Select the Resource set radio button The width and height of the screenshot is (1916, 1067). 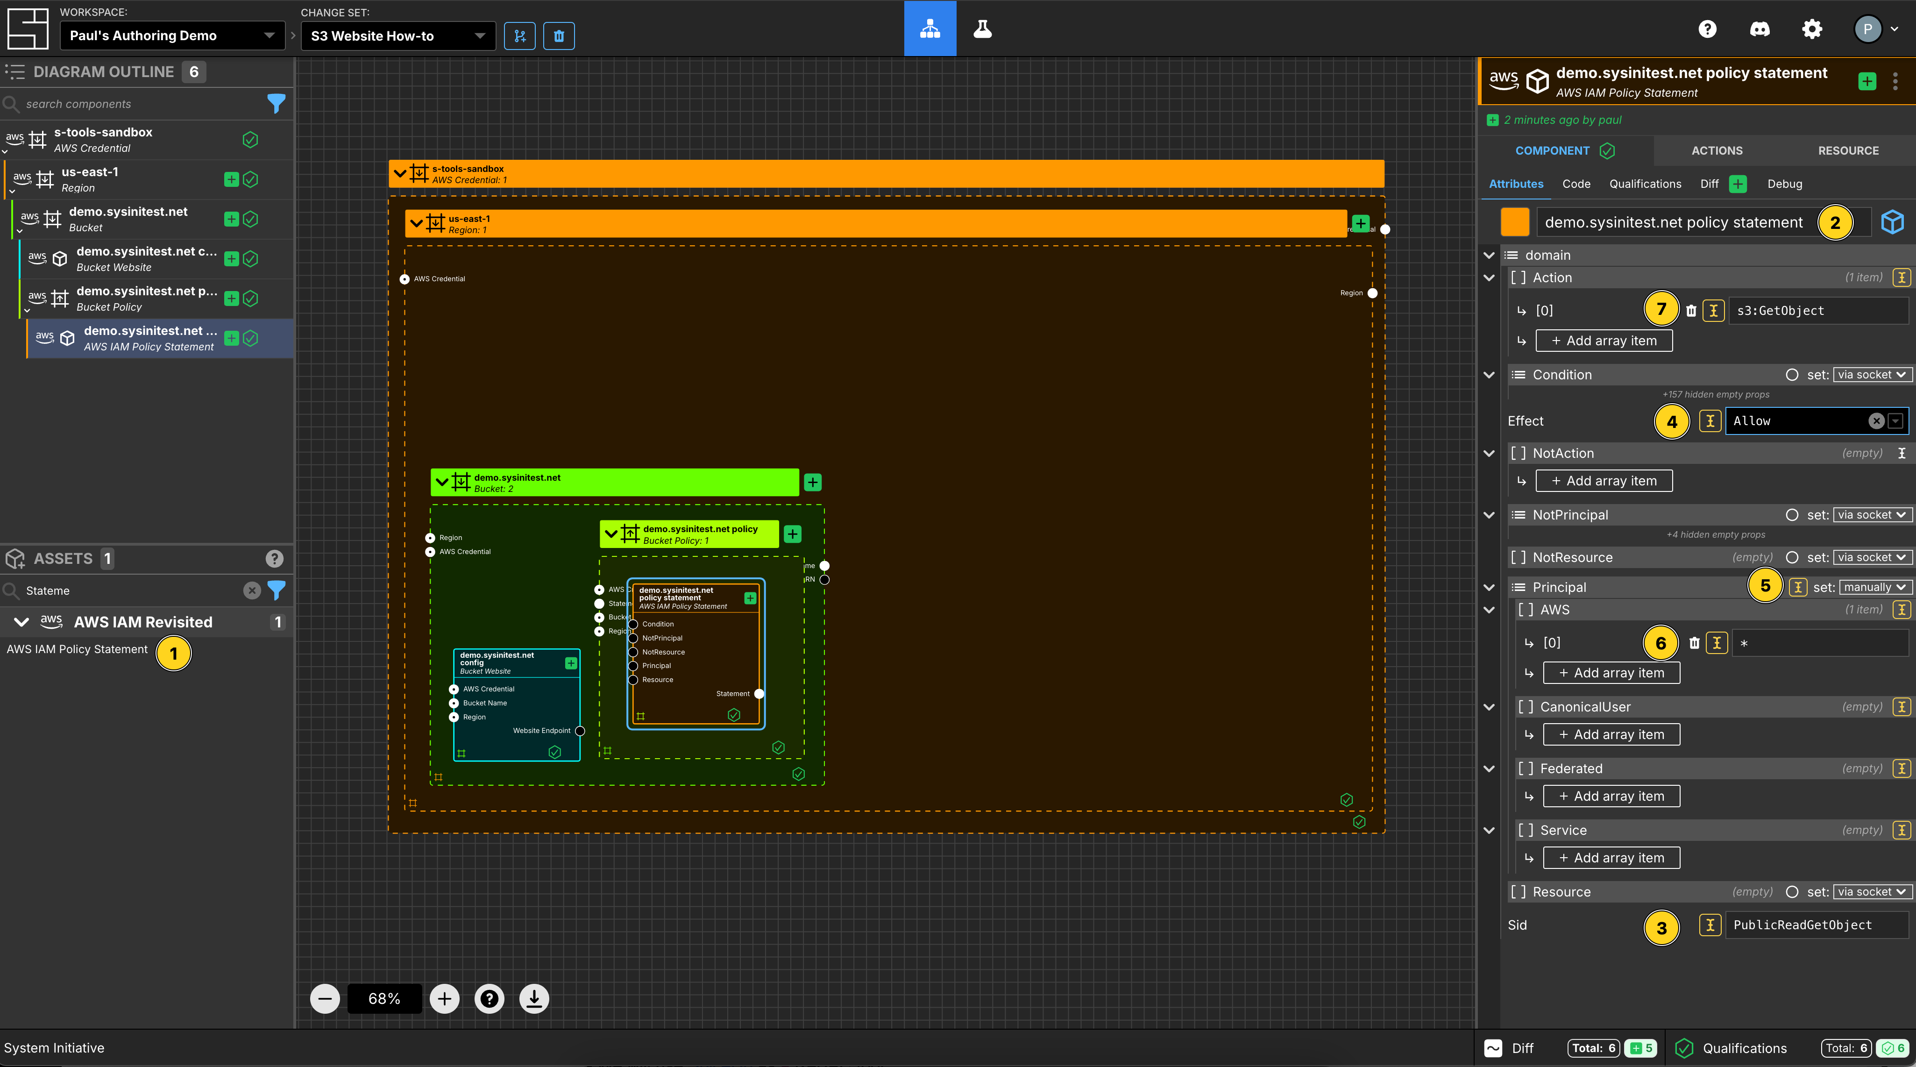tap(1793, 891)
